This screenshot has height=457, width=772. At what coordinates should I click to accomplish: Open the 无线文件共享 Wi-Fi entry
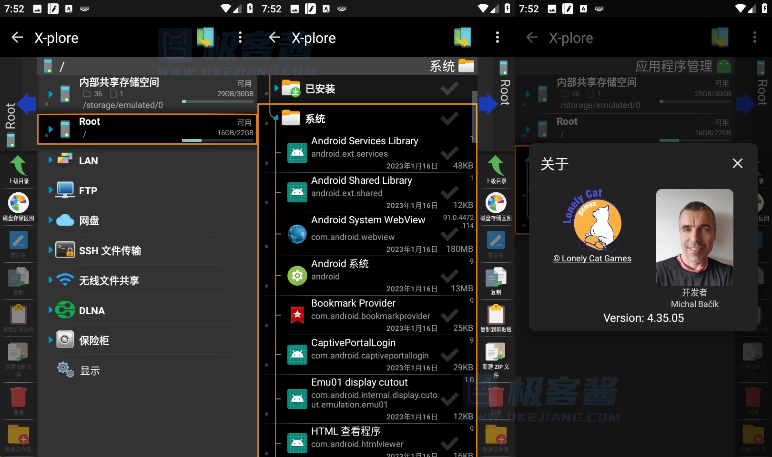click(148, 280)
